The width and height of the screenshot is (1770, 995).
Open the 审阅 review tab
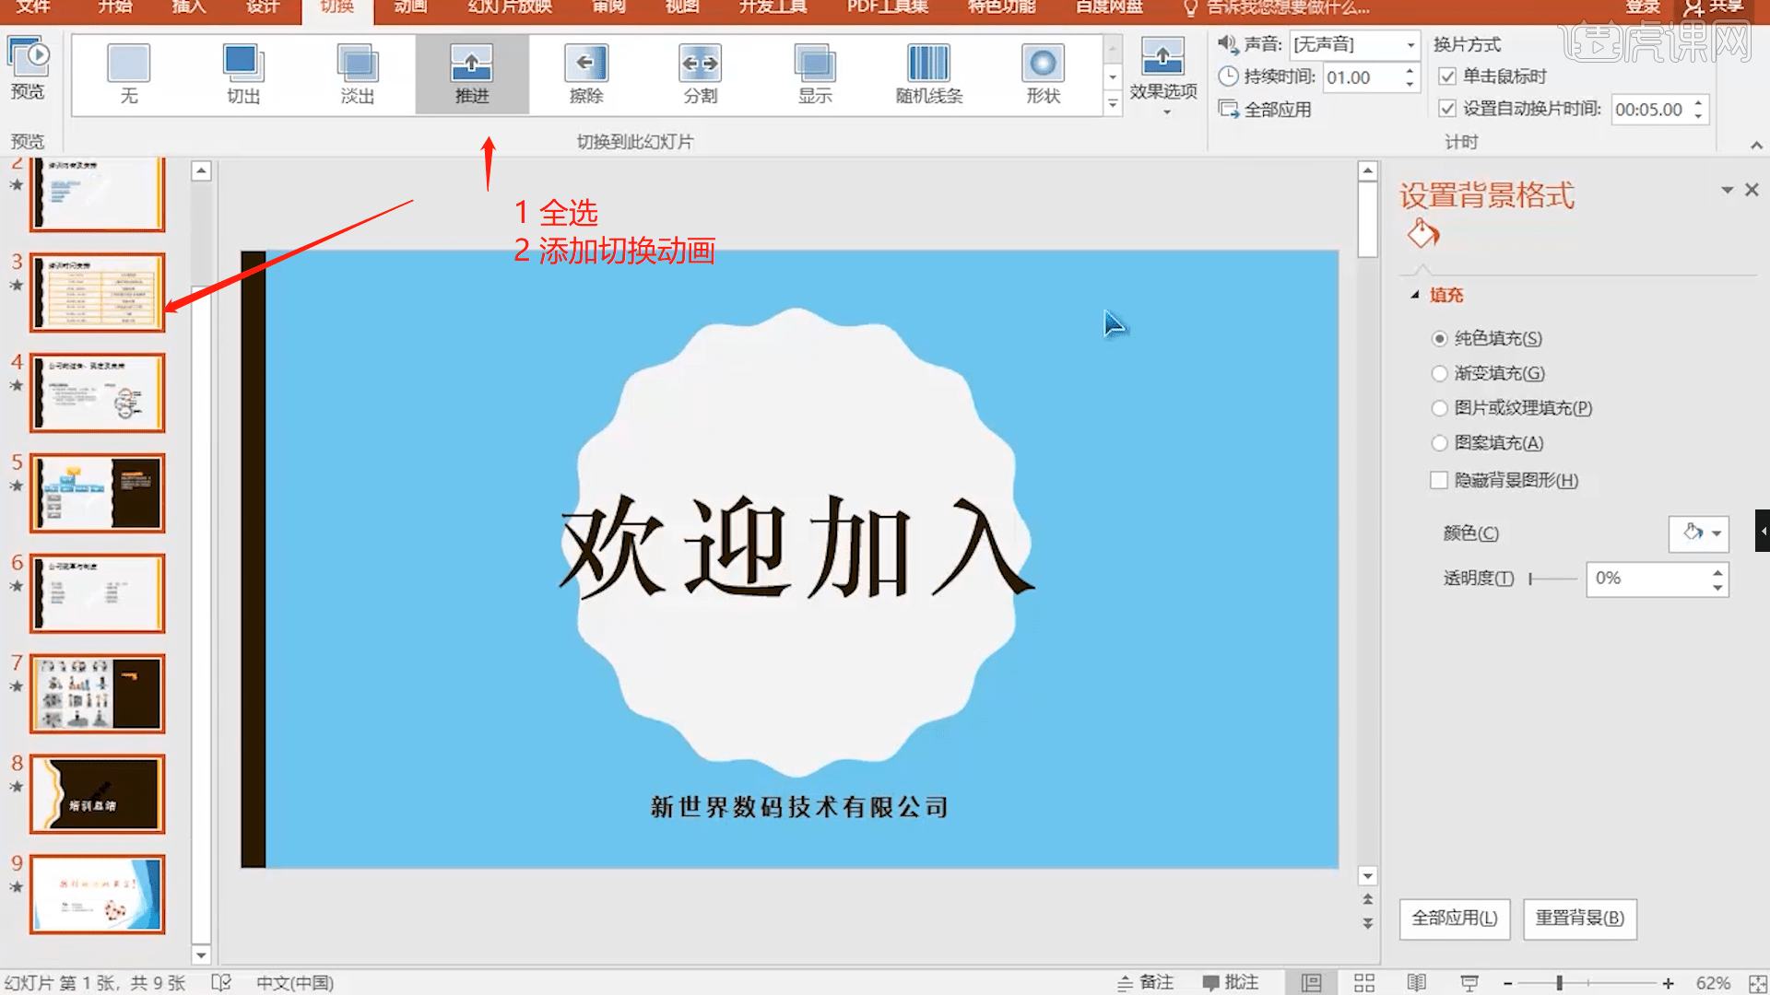click(608, 7)
